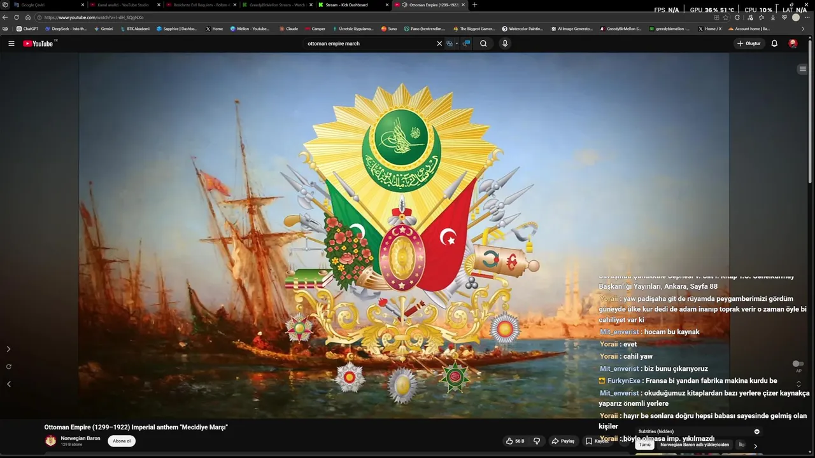Focus the YouTube search field

click(x=368, y=43)
